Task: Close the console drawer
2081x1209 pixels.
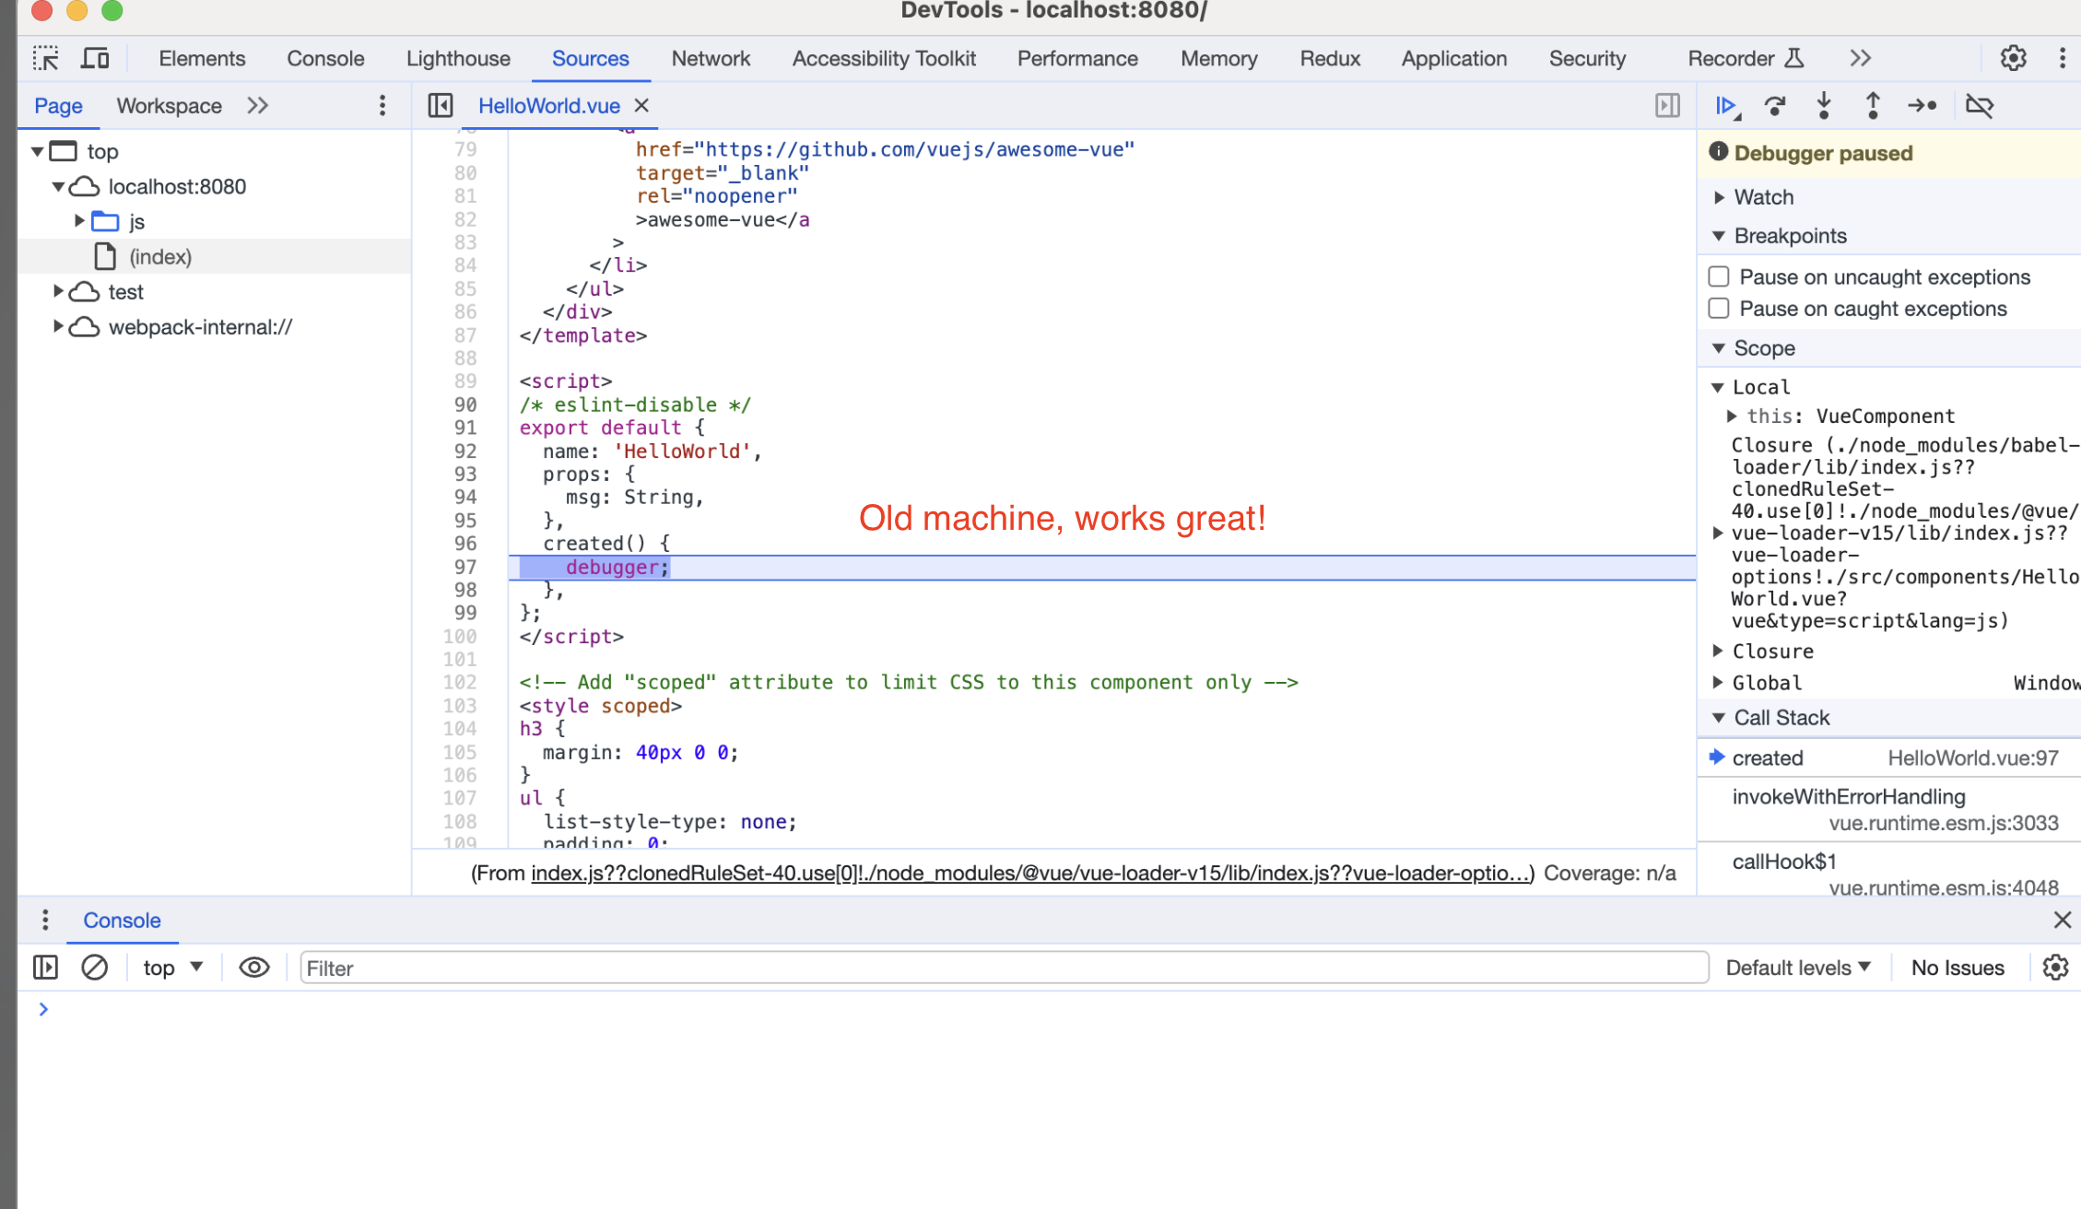Action: (x=2062, y=920)
